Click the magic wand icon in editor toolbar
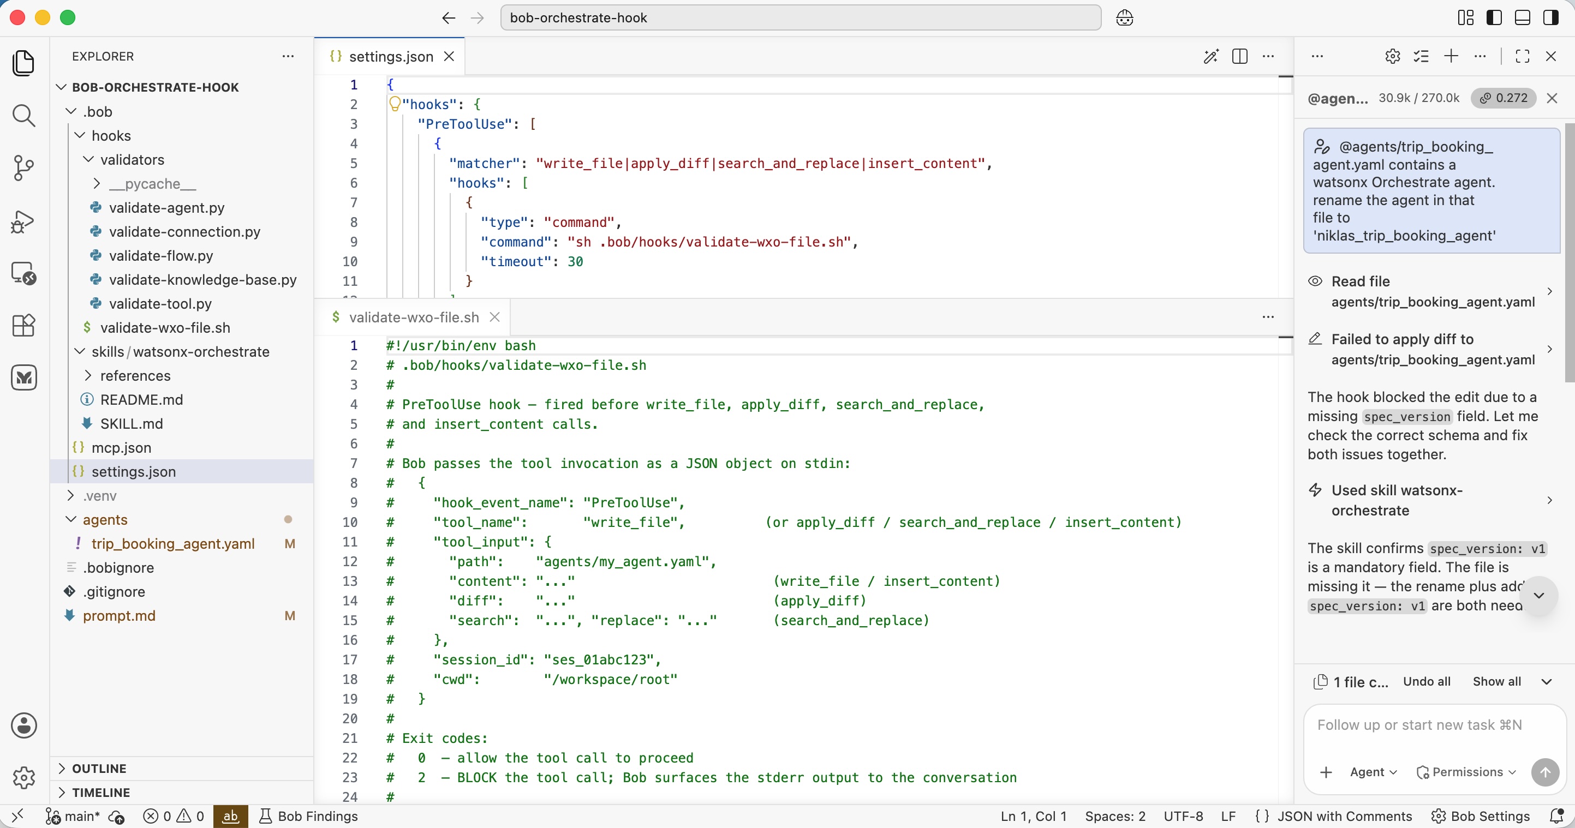Image resolution: width=1575 pixels, height=828 pixels. tap(1211, 56)
